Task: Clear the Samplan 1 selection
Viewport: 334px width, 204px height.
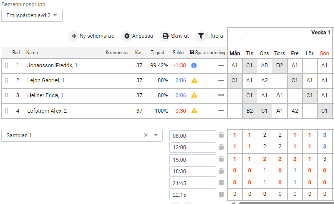Action: (146, 135)
